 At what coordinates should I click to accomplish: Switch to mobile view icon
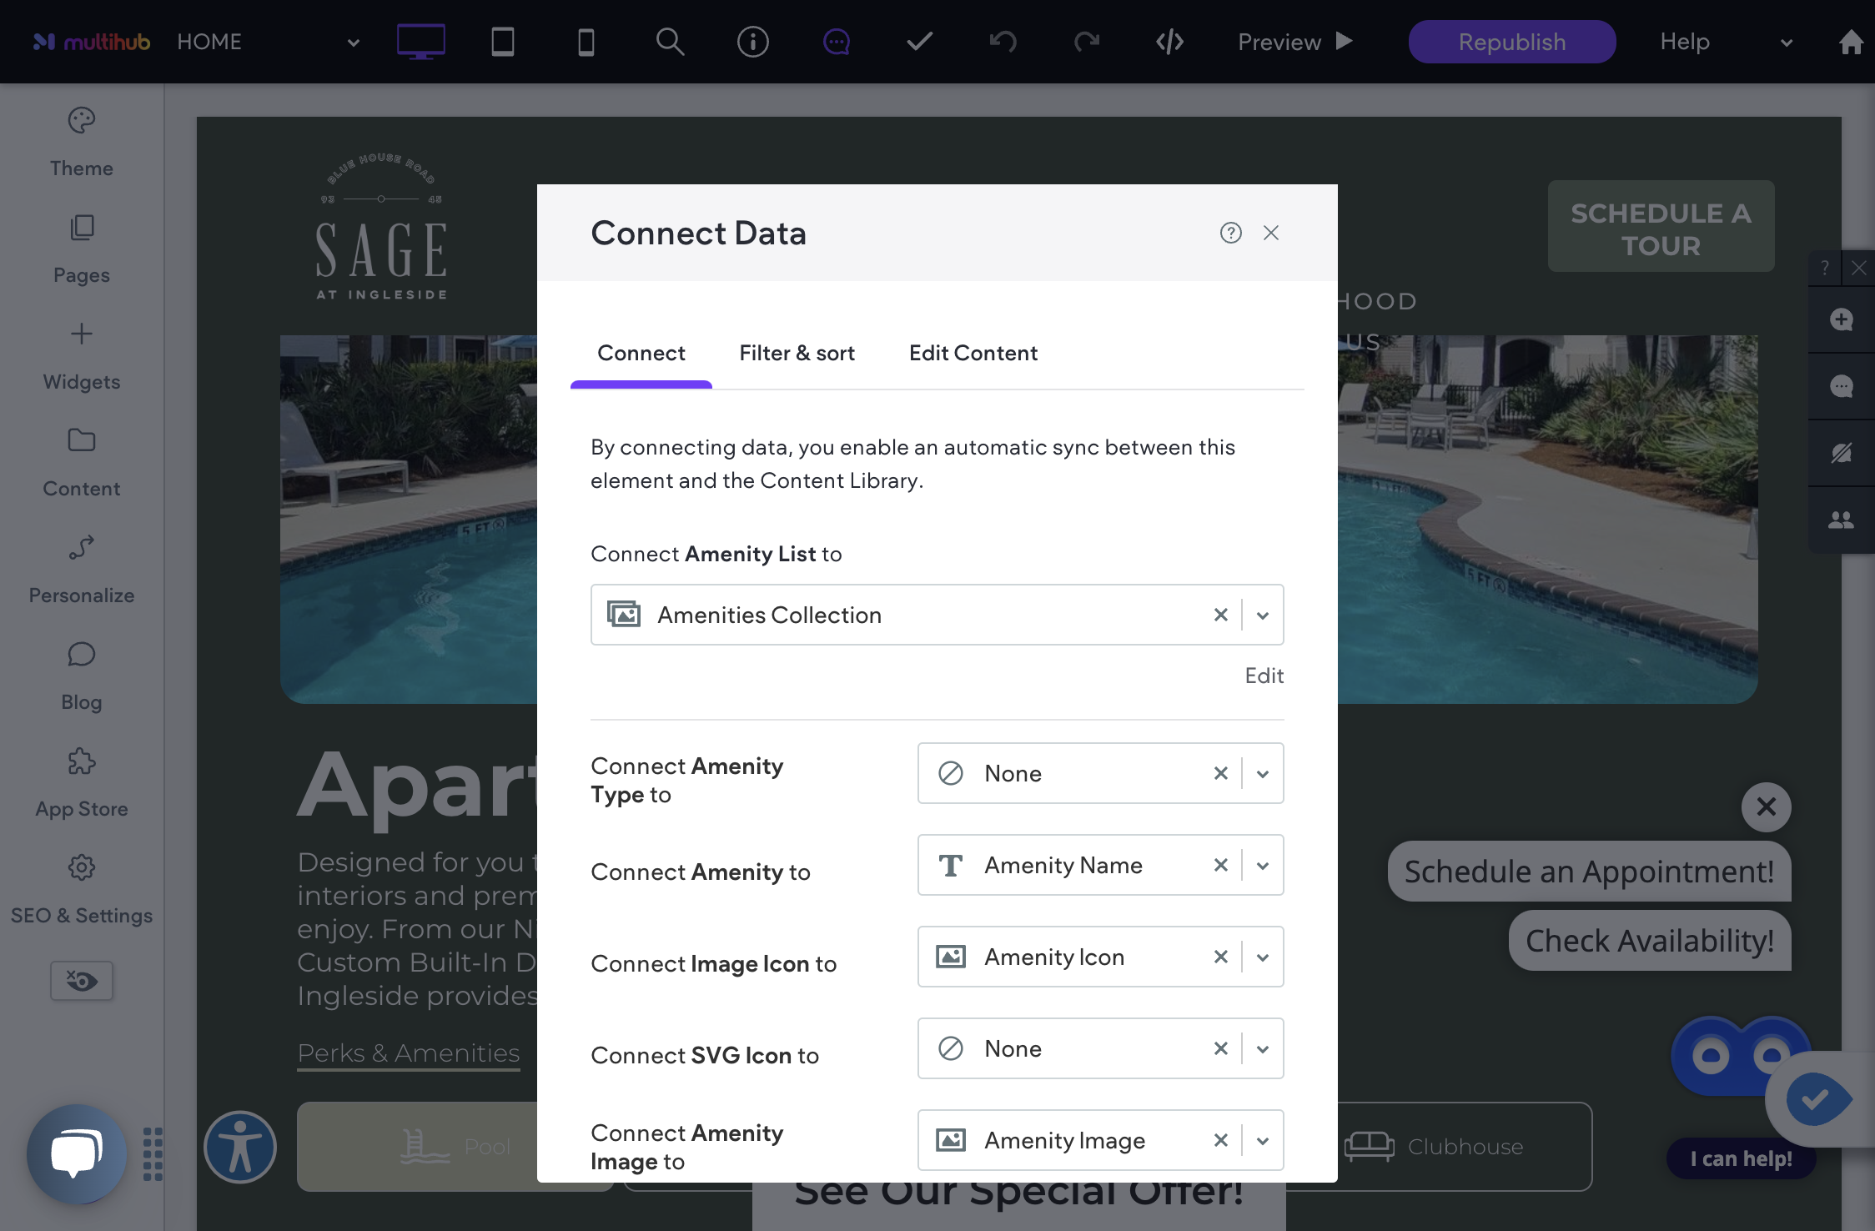tap(586, 42)
